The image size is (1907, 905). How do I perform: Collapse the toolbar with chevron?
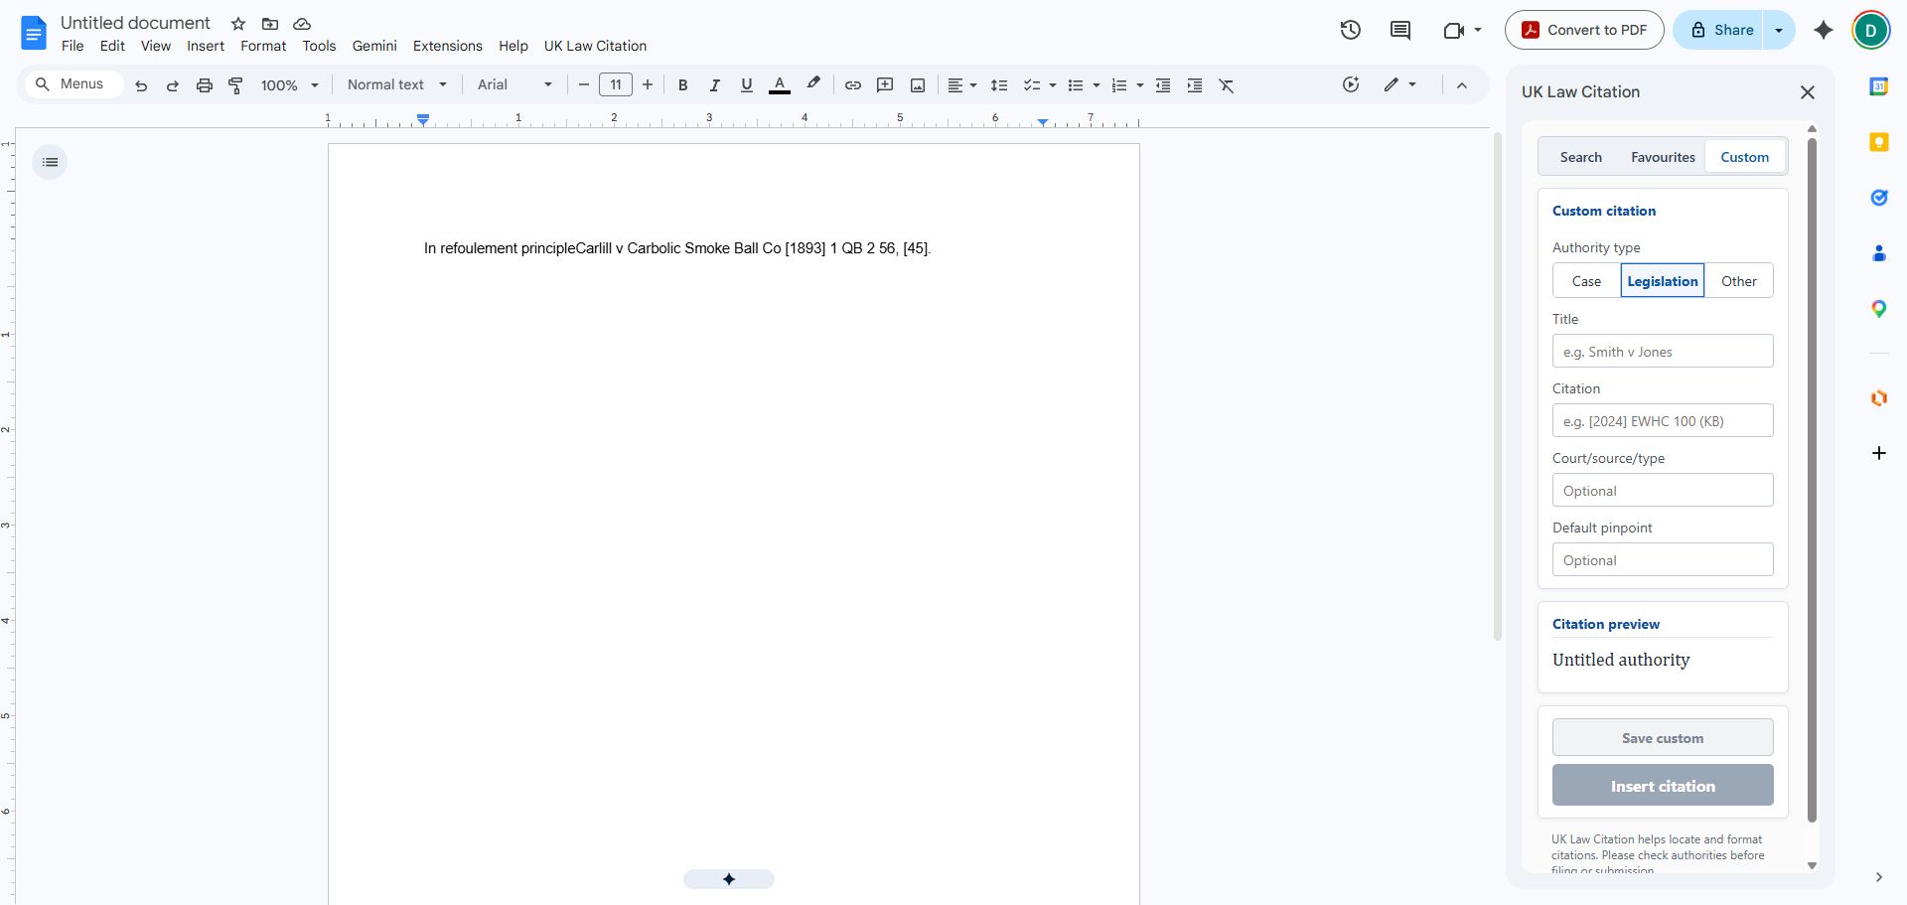coord(1462,85)
